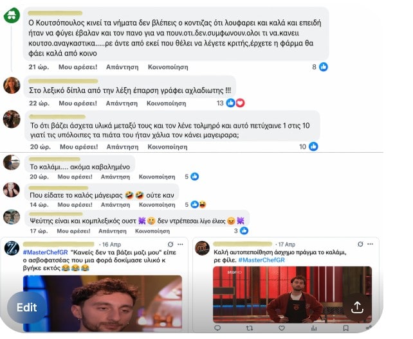Click Μου αρέσει! under the Κουτσόπουλος comment
413x339 pixels.
78,67
